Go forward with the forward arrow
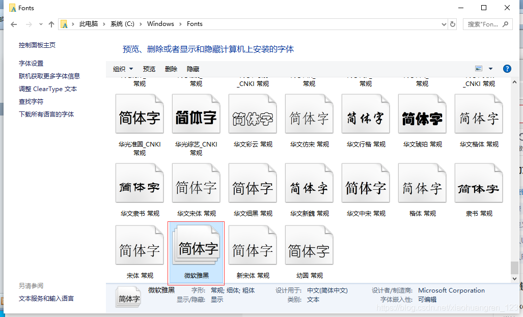This screenshot has height=317, width=523. 29,24
